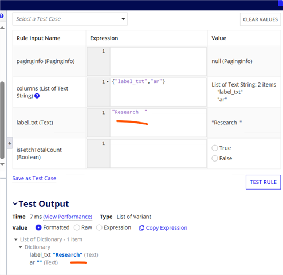Collapse side panel with left arrow icon

[10, 143]
